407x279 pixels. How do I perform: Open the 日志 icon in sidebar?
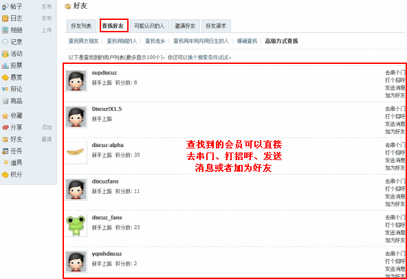[x=5, y=19]
